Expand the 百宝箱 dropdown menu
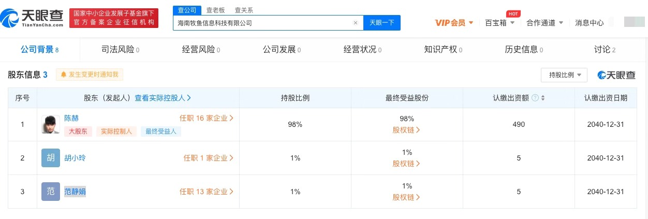Image resolution: width=648 pixels, height=219 pixels. [499, 23]
